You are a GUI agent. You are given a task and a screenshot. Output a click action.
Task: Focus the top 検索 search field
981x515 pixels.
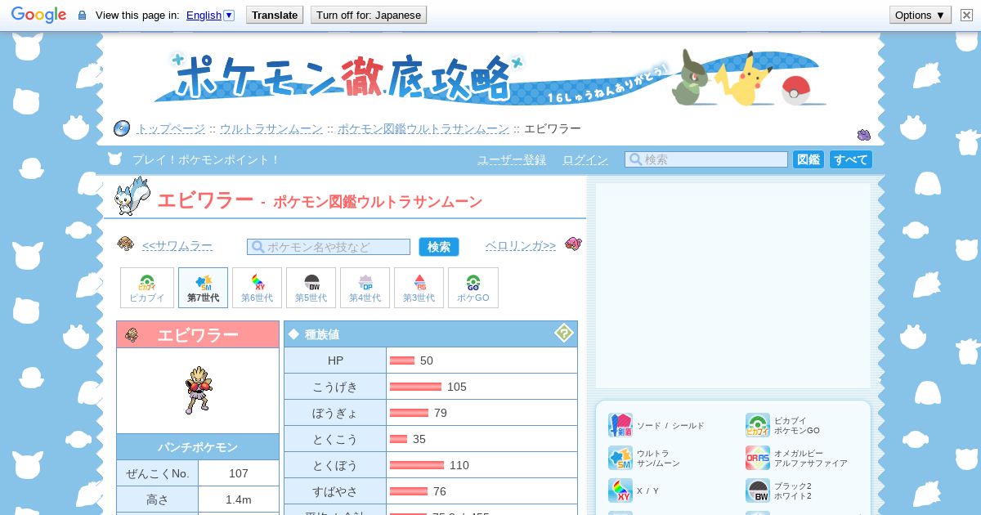click(x=706, y=159)
